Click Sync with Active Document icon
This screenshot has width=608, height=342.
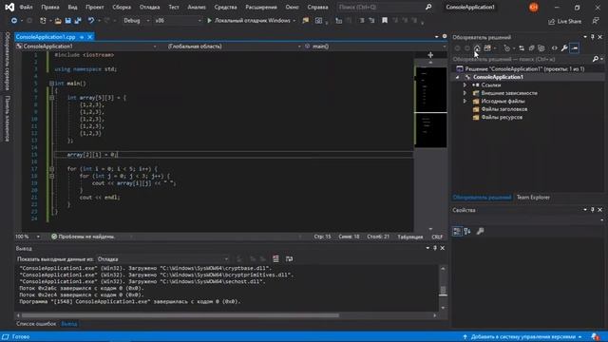coord(522,48)
